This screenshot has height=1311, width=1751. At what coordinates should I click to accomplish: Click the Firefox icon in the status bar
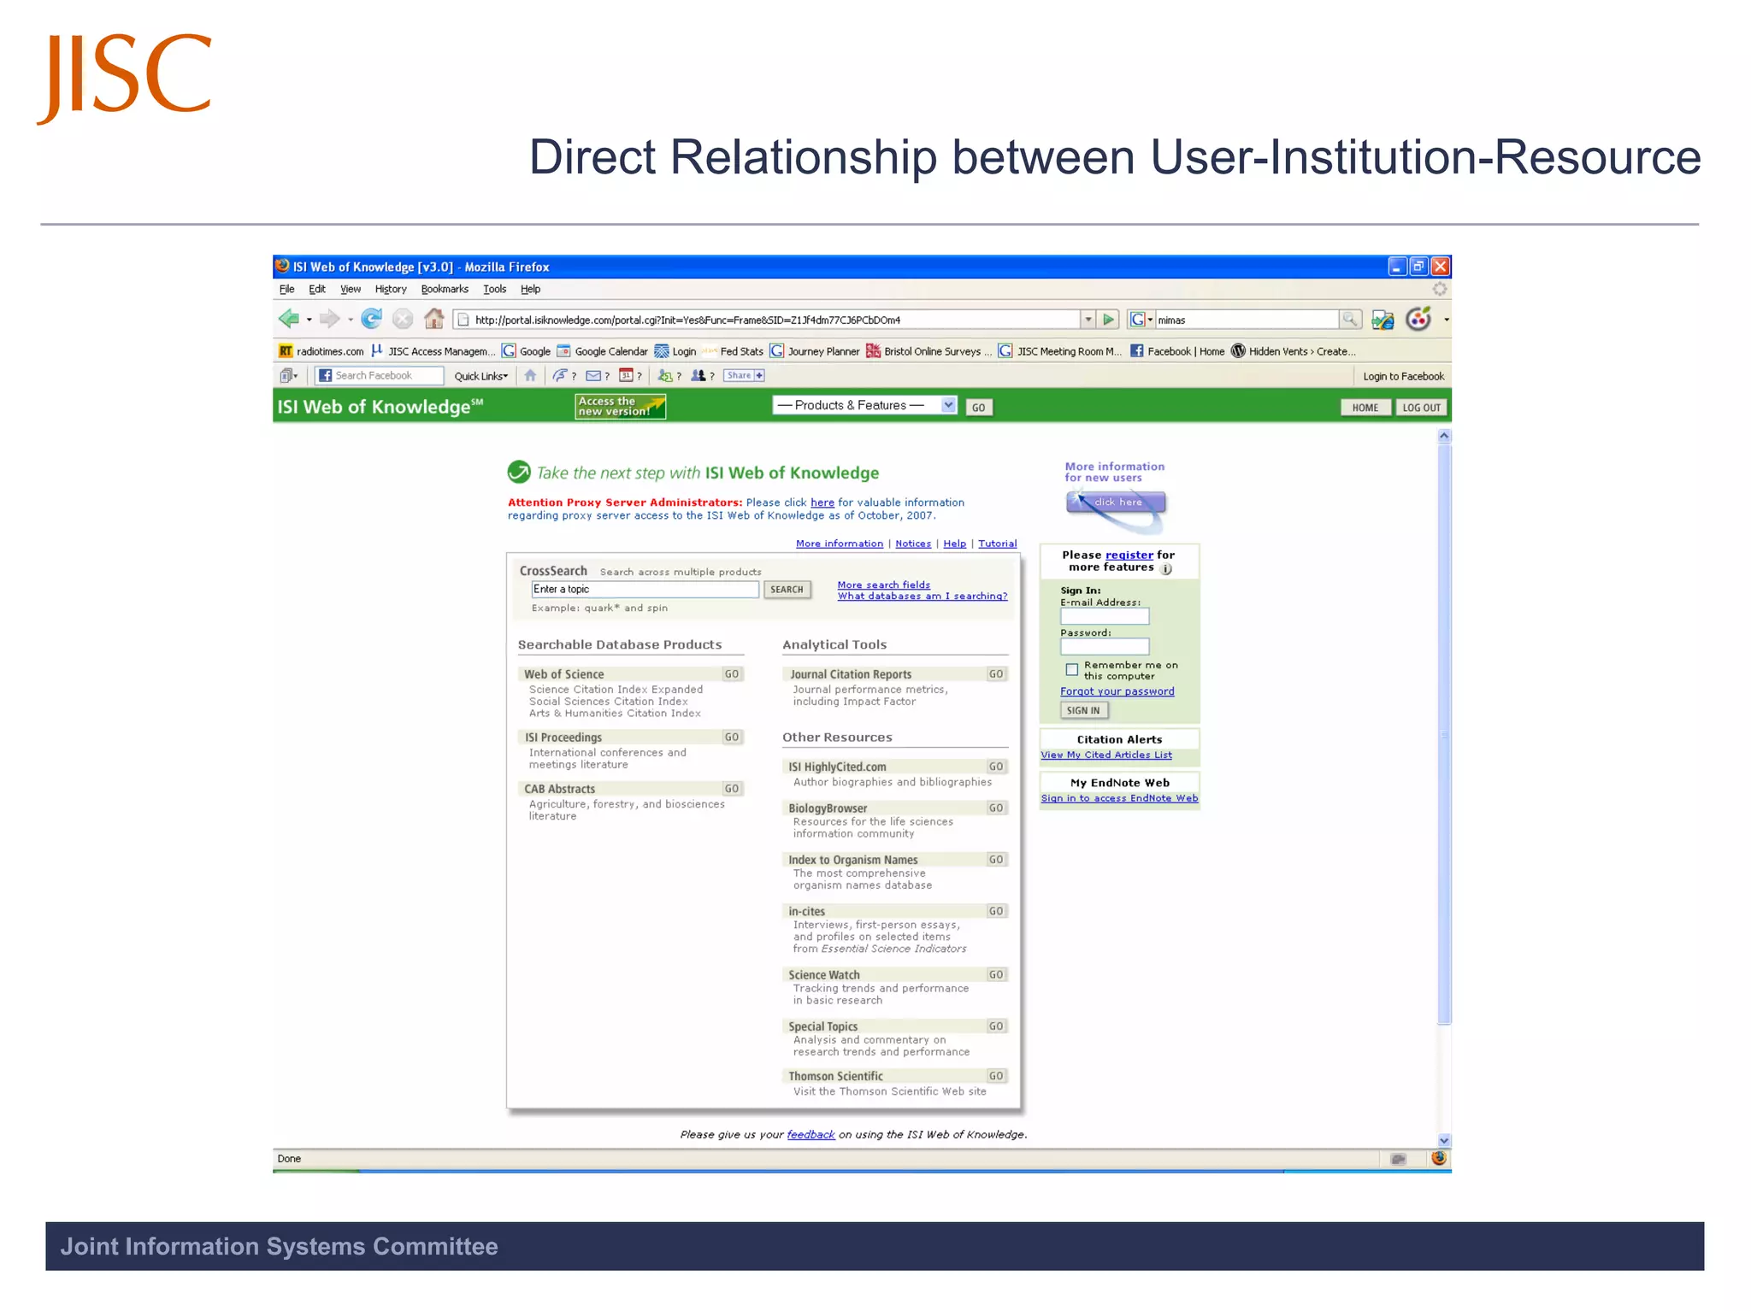1439,1158
